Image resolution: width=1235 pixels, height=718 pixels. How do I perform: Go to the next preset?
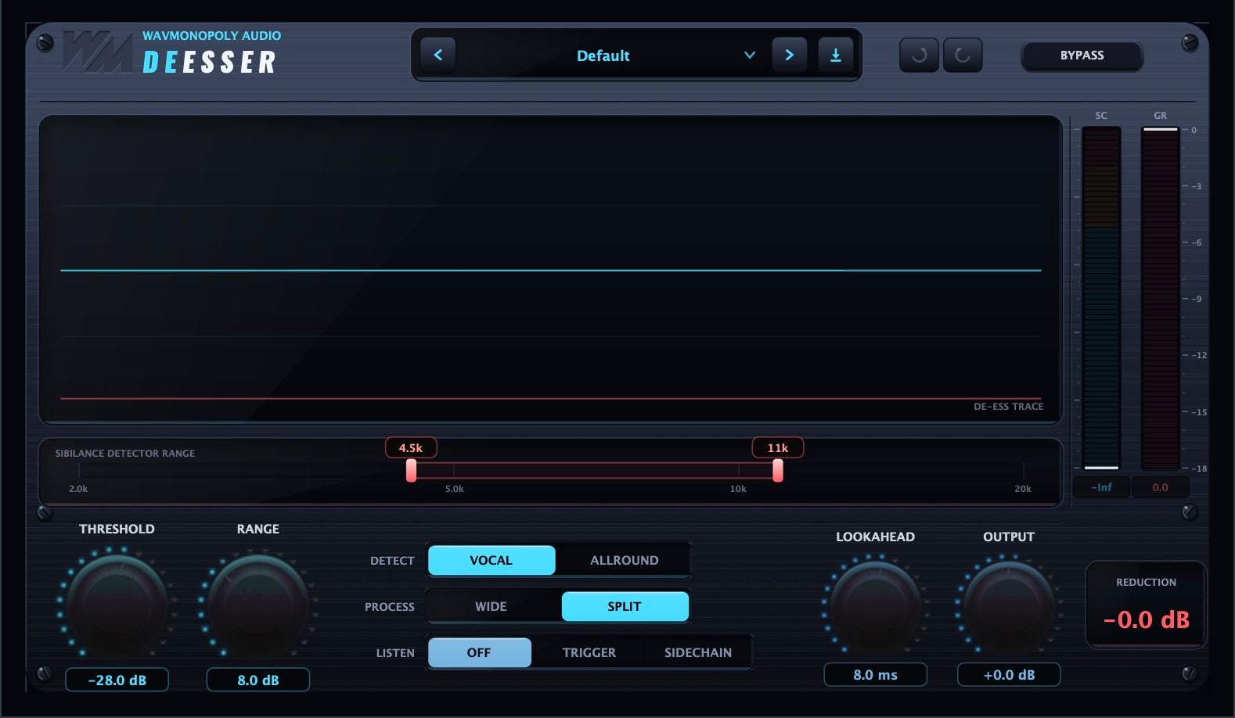click(789, 55)
